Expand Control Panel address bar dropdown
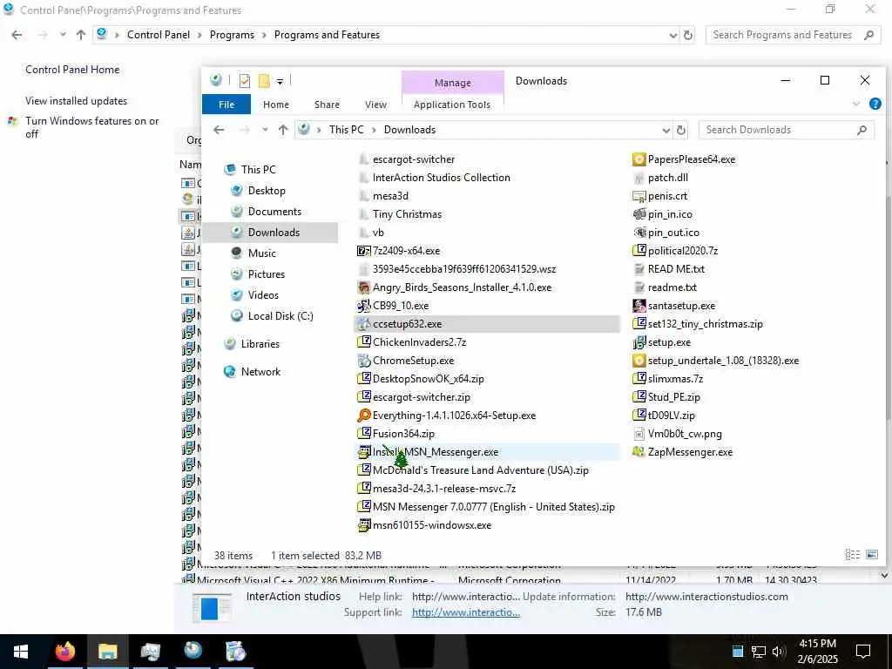The image size is (892, 669). click(x=673, y=35)
